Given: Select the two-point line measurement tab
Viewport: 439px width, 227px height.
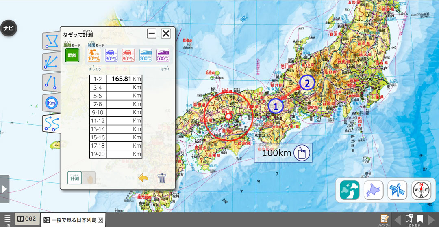Looking at the screenshot, I should (x=52, y=82).
